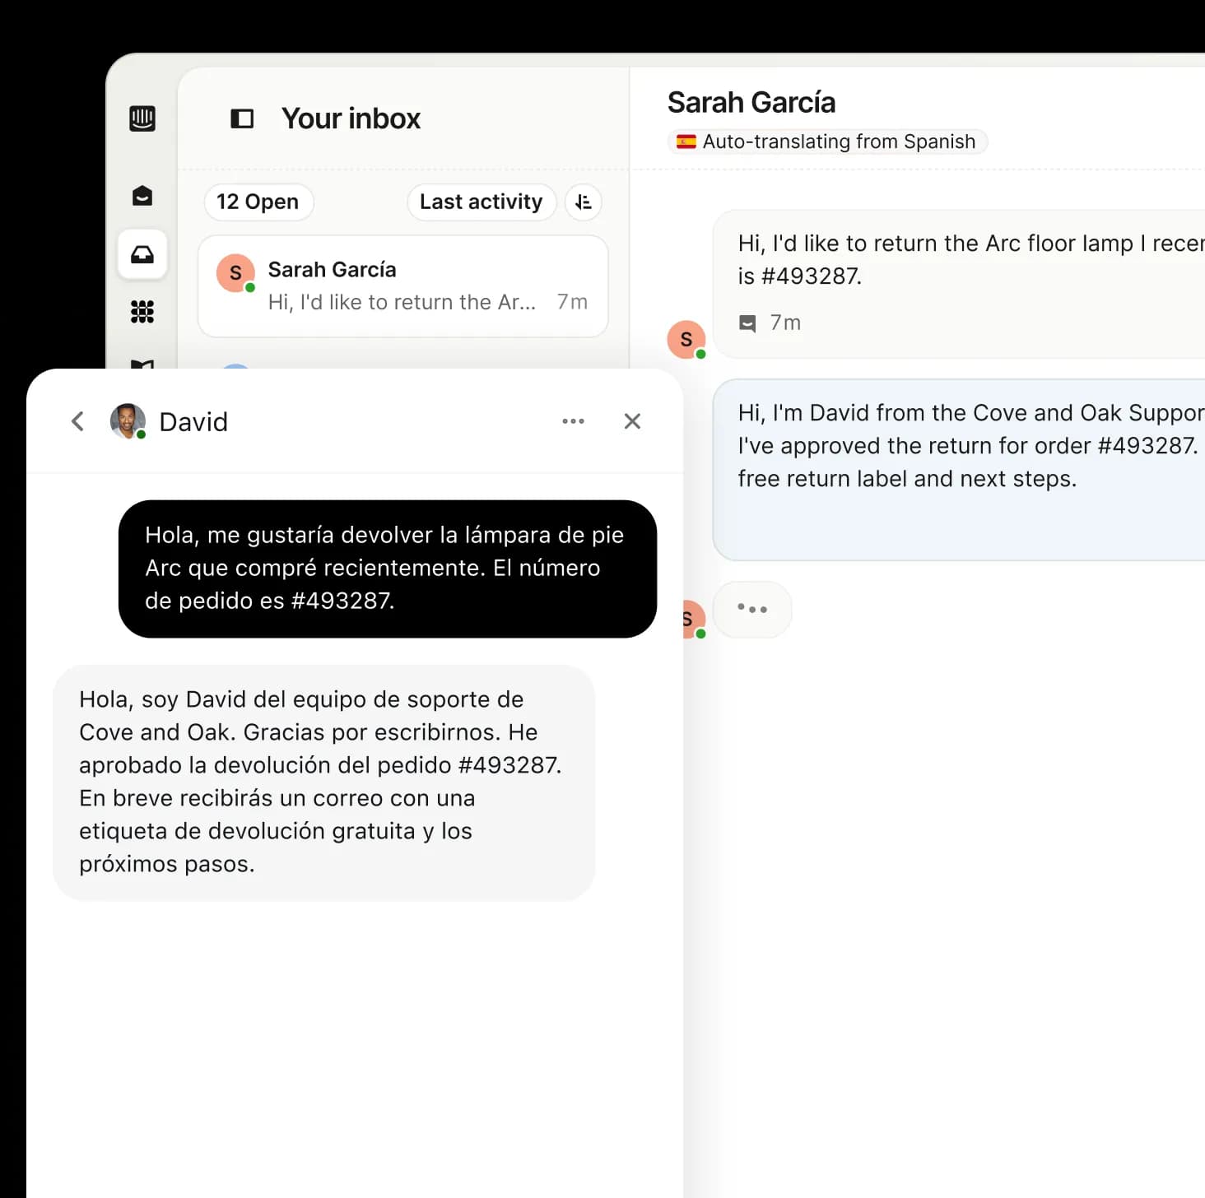Click David's profile photo in messenger
The height and width of the screenshot is (1198, 1205).
click(x=128, y=421)
